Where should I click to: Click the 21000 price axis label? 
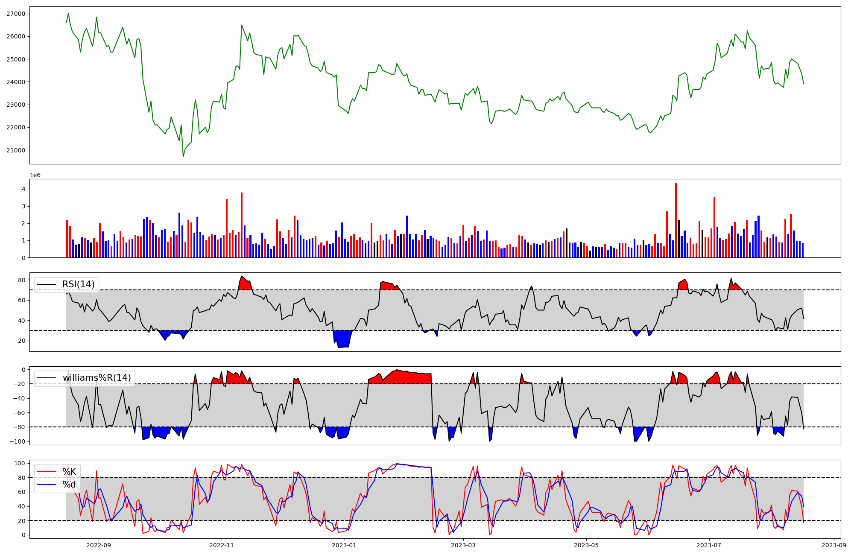[x=16, y=150]
